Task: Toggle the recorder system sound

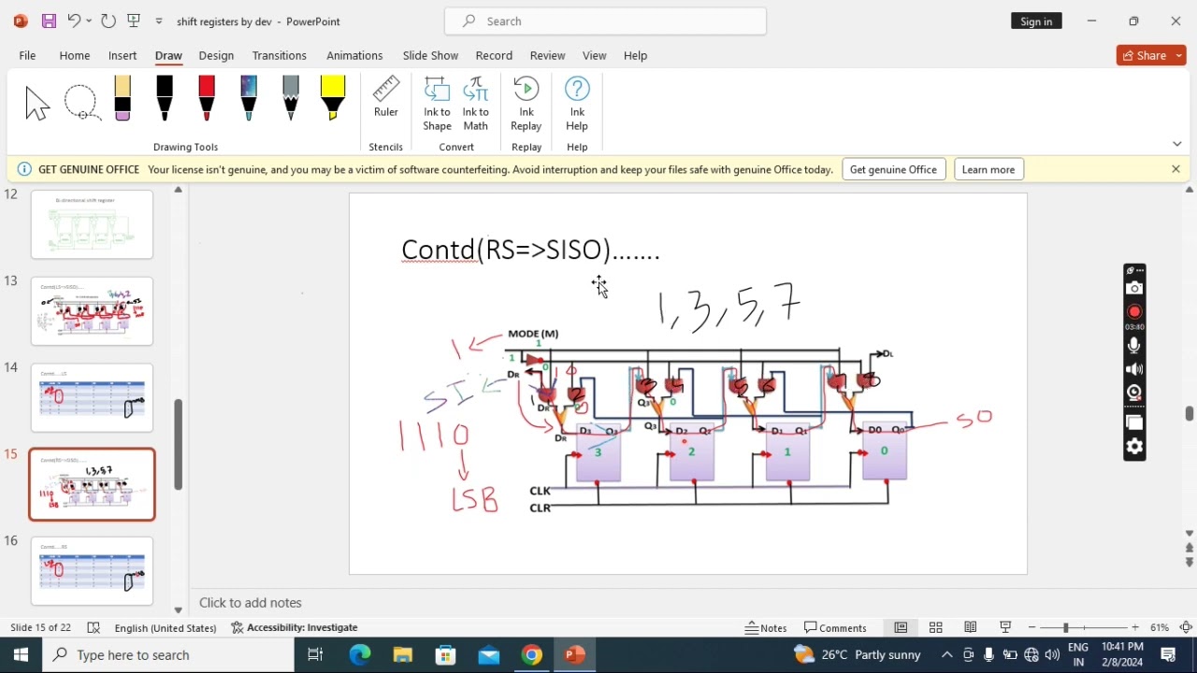Action: click(1134, 369)
